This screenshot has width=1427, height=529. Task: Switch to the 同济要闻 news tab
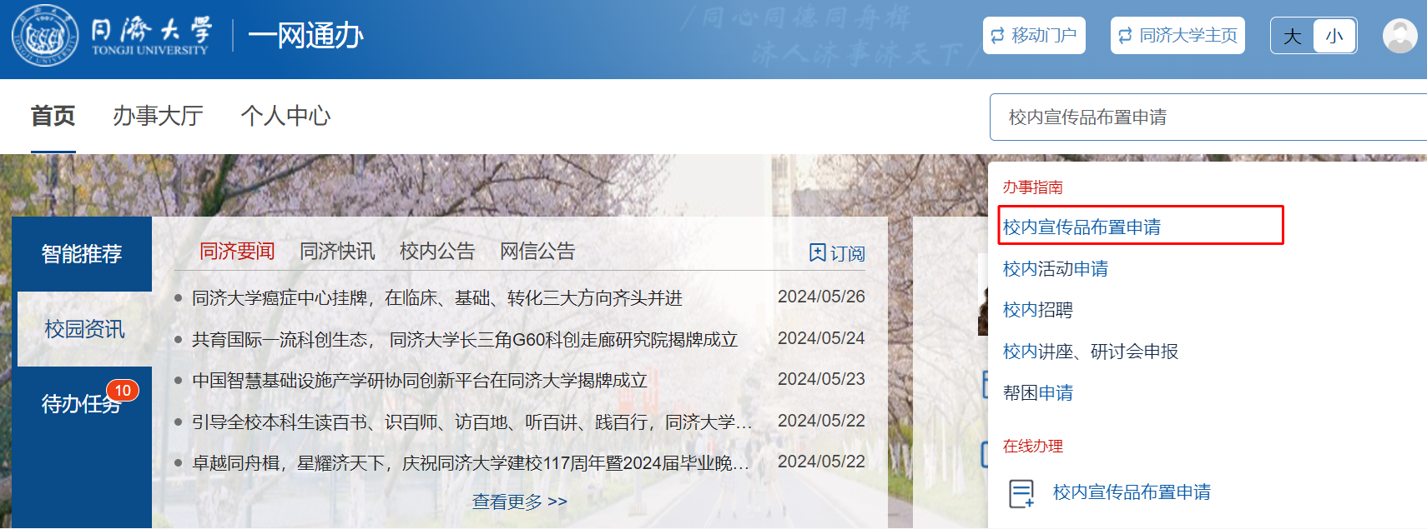coord(237,252)
